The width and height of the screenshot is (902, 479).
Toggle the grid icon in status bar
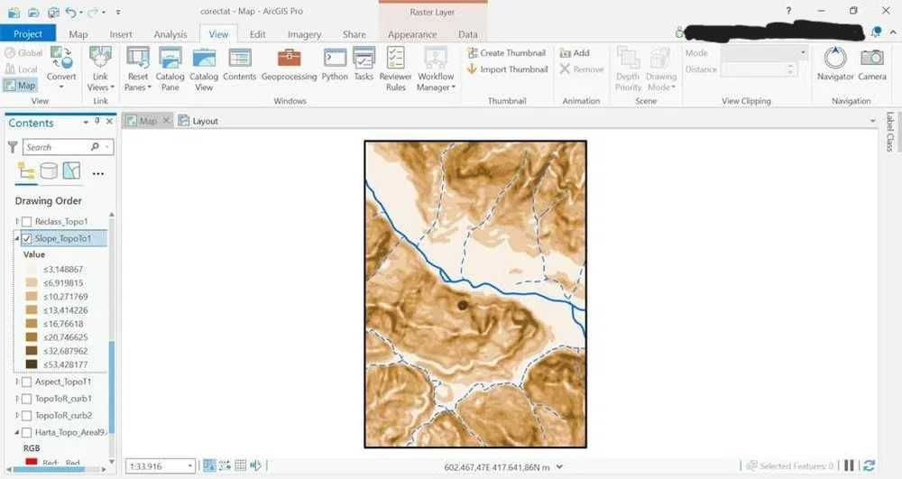(x=241, y=465)
